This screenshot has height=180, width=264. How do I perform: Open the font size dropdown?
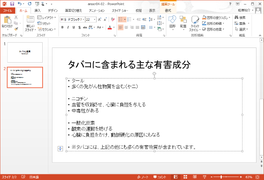[94, 20]
